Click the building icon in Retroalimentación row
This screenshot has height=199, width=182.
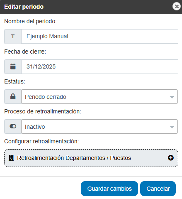(x=11, y=158)
